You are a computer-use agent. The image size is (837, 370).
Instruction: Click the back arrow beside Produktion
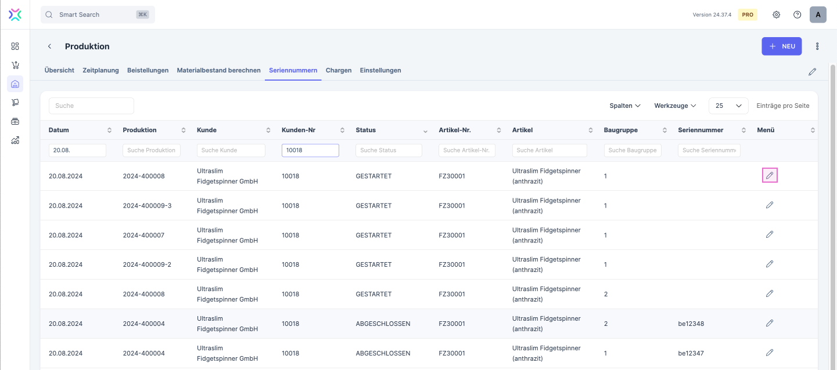50,46
